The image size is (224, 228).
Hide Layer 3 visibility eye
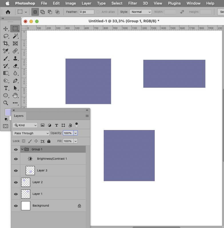16,171
